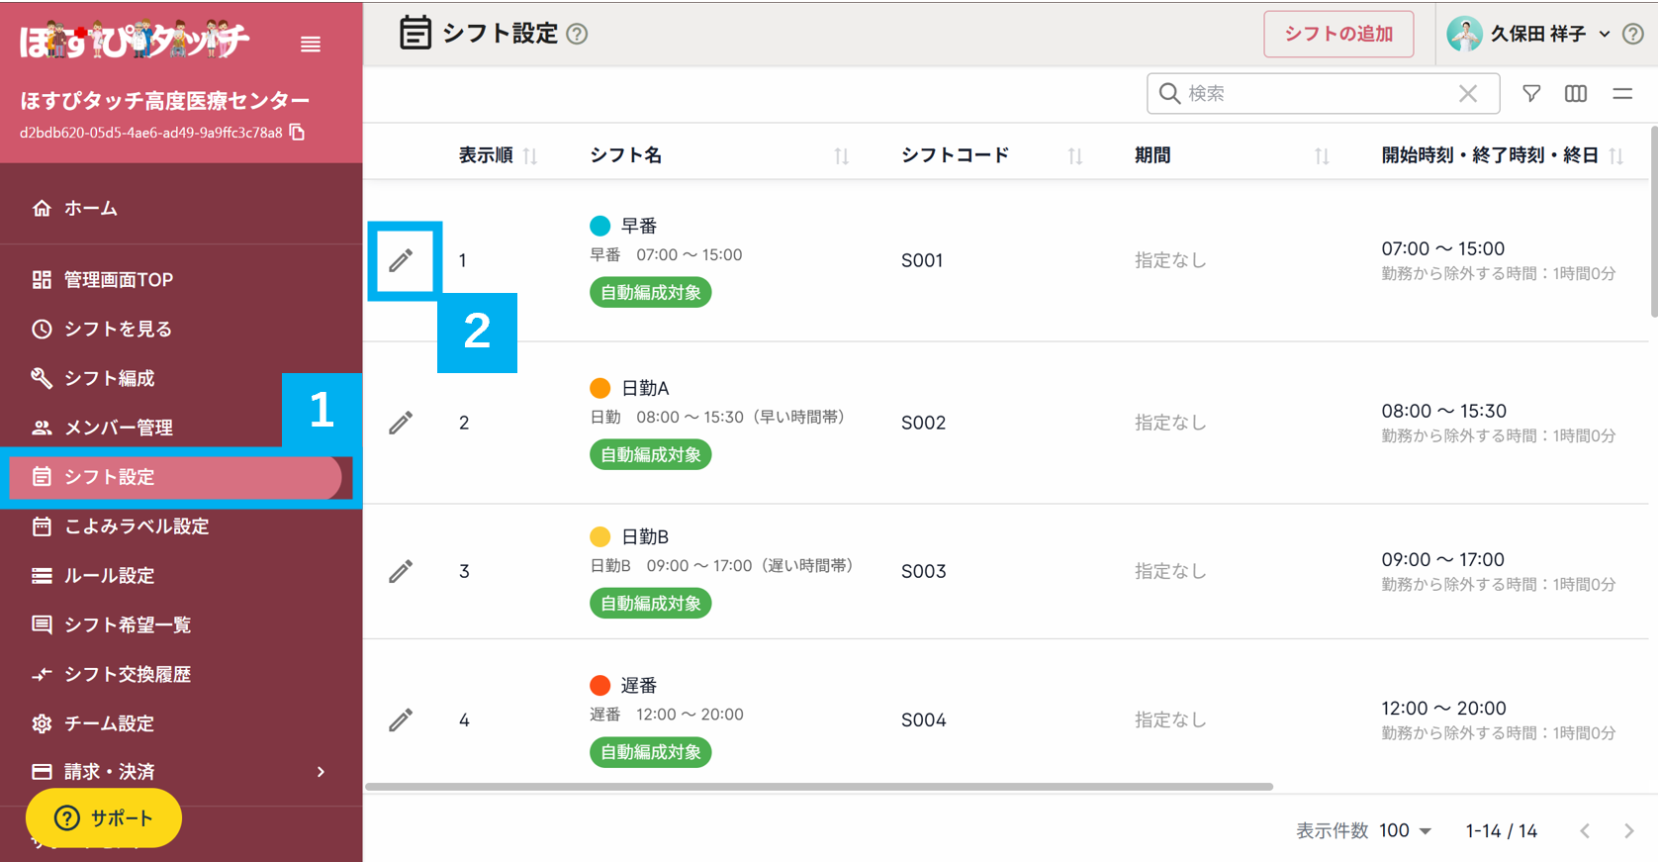
Task: Sort by シフトコード column arrows
Action: pos(1075,155)
